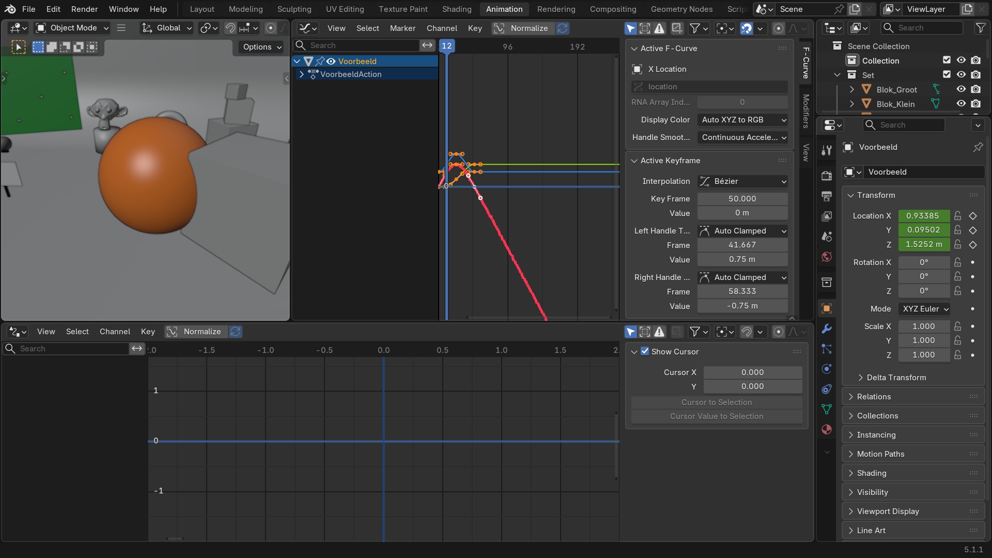
Task: Open the File menu
Action: (29, 9)
